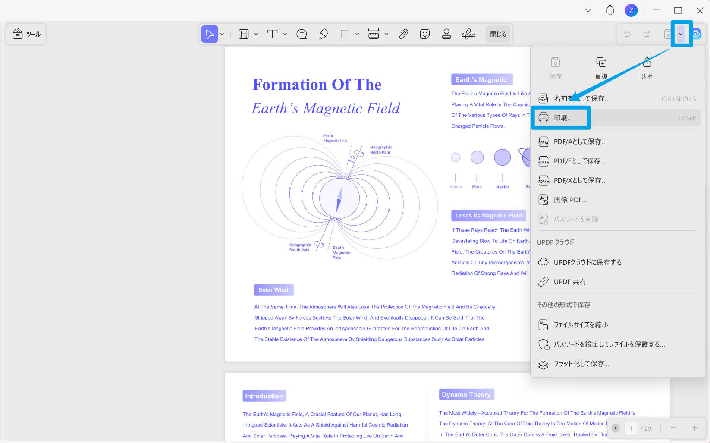
Task: Click the 重複 duplicate icon
Action: coord(601,63)
